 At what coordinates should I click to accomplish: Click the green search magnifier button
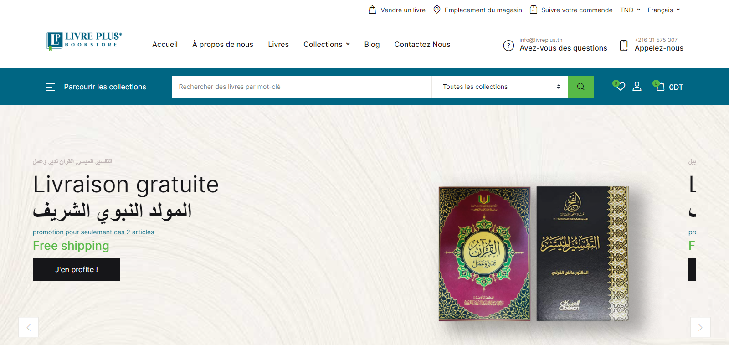[580, 87]
